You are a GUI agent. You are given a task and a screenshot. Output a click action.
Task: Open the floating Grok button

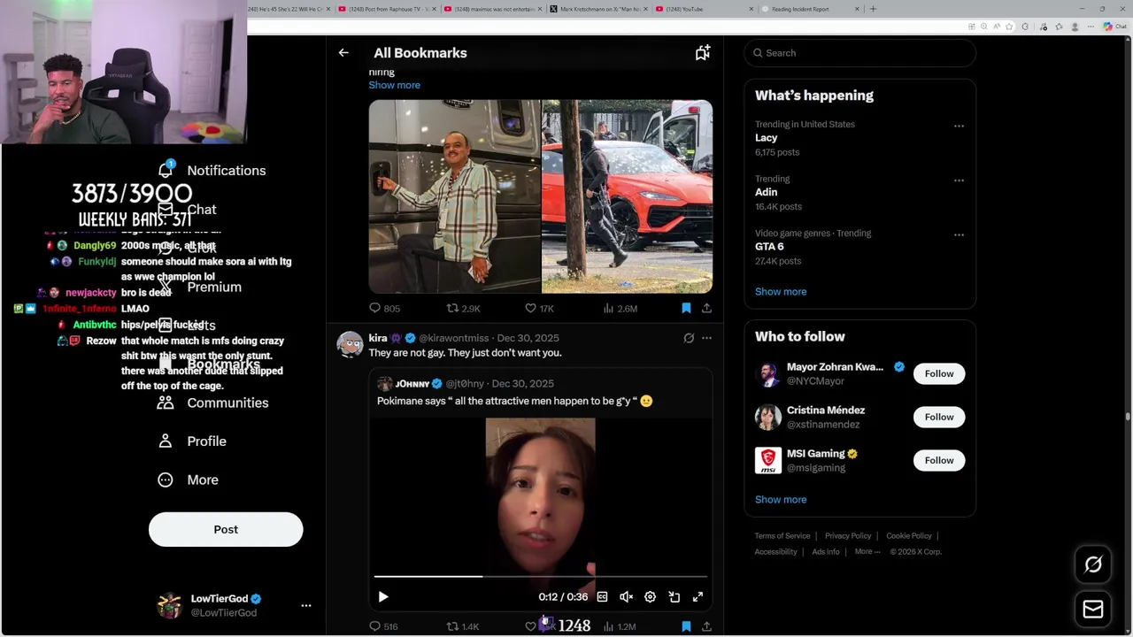1093,564
